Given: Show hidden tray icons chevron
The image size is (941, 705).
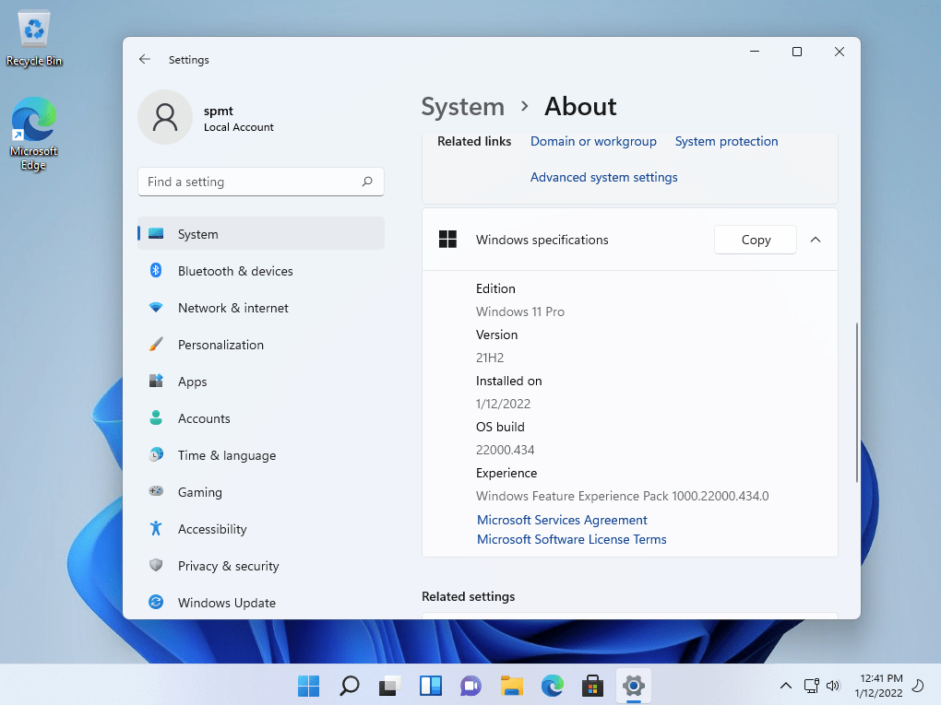Looking at the screenshot, I should coord(786,686).
